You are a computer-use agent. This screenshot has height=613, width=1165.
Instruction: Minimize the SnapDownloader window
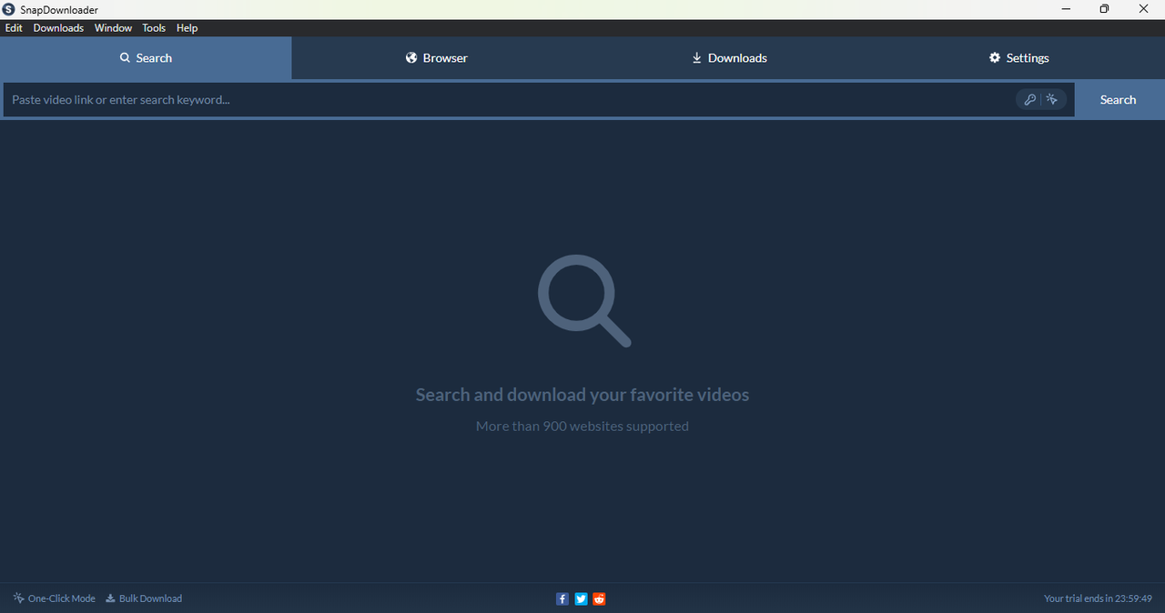pos(1065,9)
